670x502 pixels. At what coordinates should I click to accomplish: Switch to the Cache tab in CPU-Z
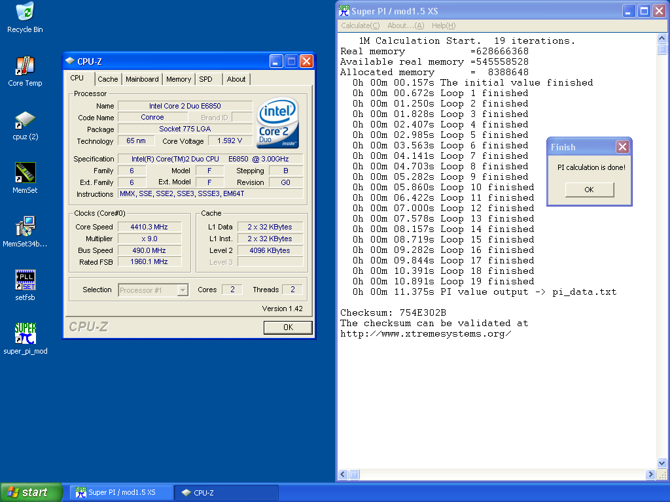(108, 79)
